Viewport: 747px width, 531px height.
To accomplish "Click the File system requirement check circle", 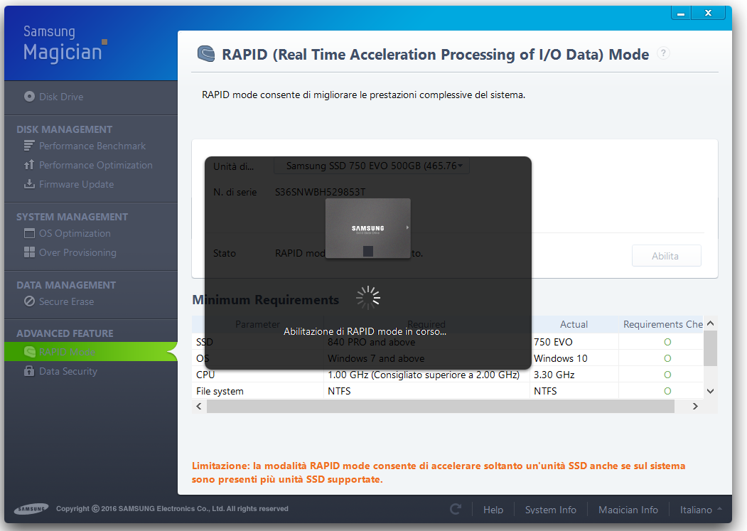I will tap(667, 391).
